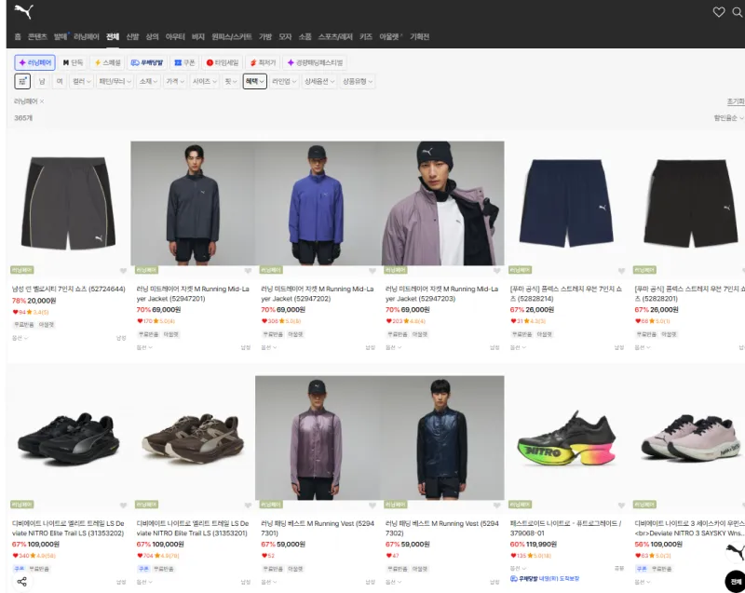Open the 전체 nav tab

coord(113,36)
